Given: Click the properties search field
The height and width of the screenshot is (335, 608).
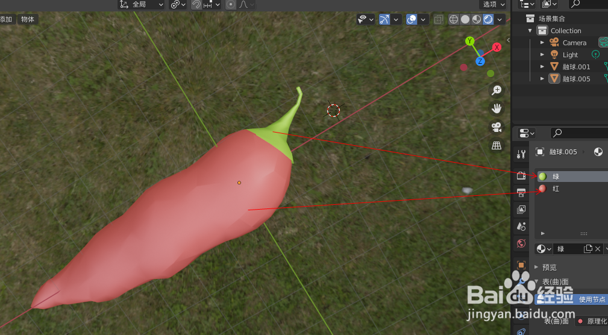Looking at the screenshot, I should click(x=579, y=133).
